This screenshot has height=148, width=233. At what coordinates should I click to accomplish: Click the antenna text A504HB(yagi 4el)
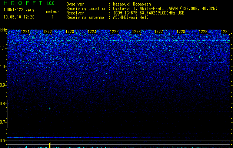[131, 17]
